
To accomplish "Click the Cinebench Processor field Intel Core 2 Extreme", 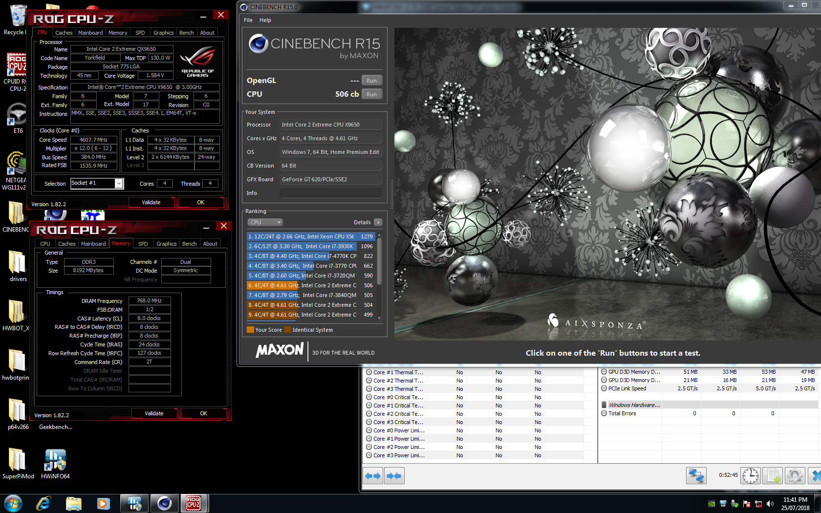I will tap(330, 125).
